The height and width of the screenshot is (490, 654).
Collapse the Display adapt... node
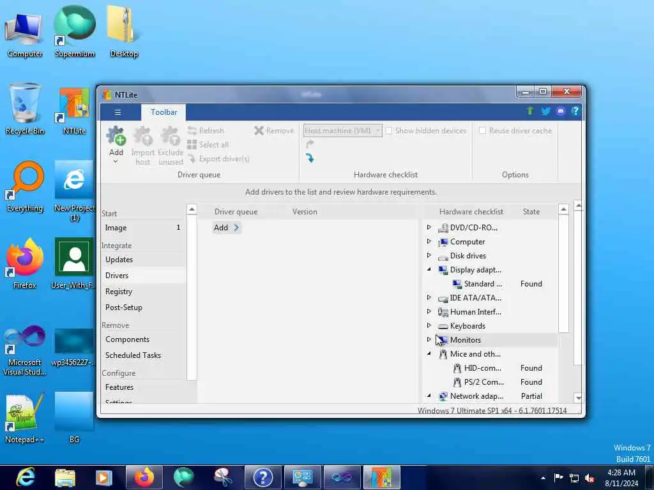point(429,270)
